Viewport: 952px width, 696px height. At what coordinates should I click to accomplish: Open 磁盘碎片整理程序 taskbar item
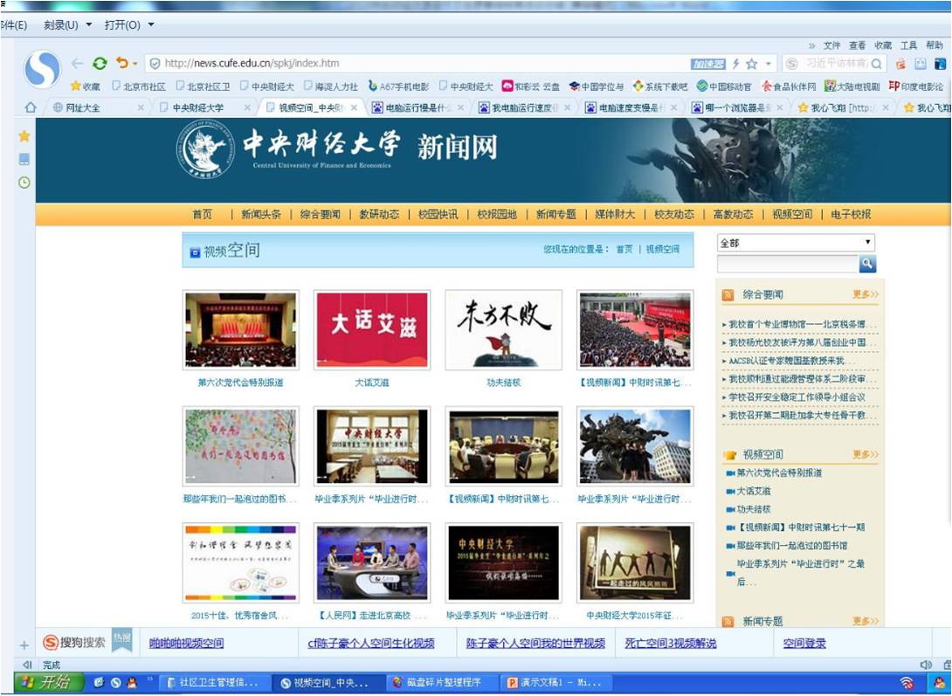pos(443,683)
